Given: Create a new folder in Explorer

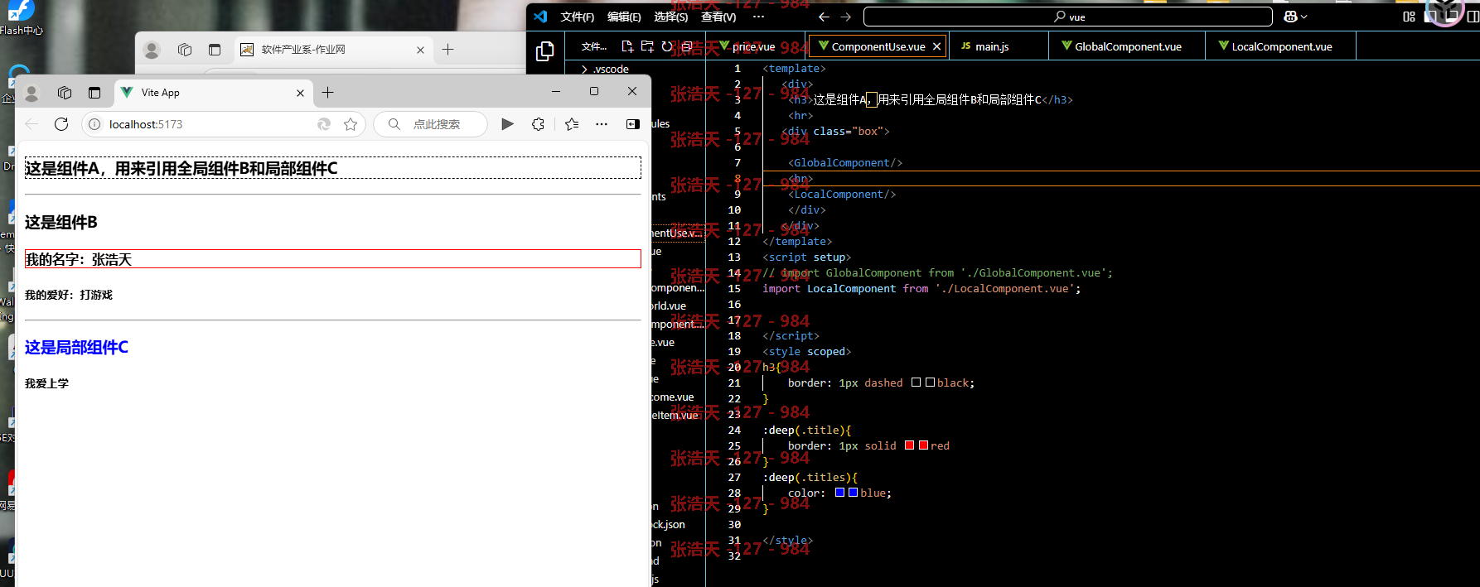Looking at the screenshot, I should pyautogui.click(x=647, y=46).
